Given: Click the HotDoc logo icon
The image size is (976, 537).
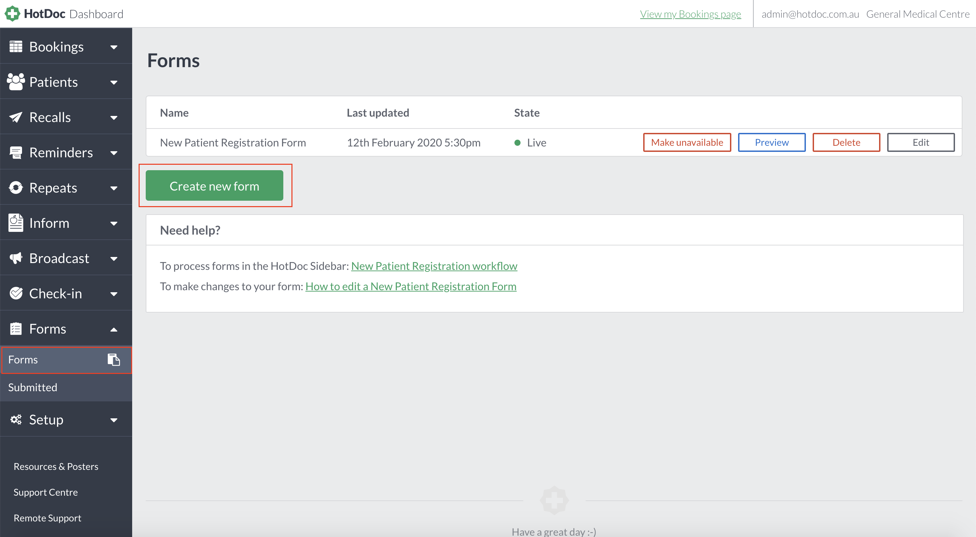Looking at the screenshot, I should (13, 14).
